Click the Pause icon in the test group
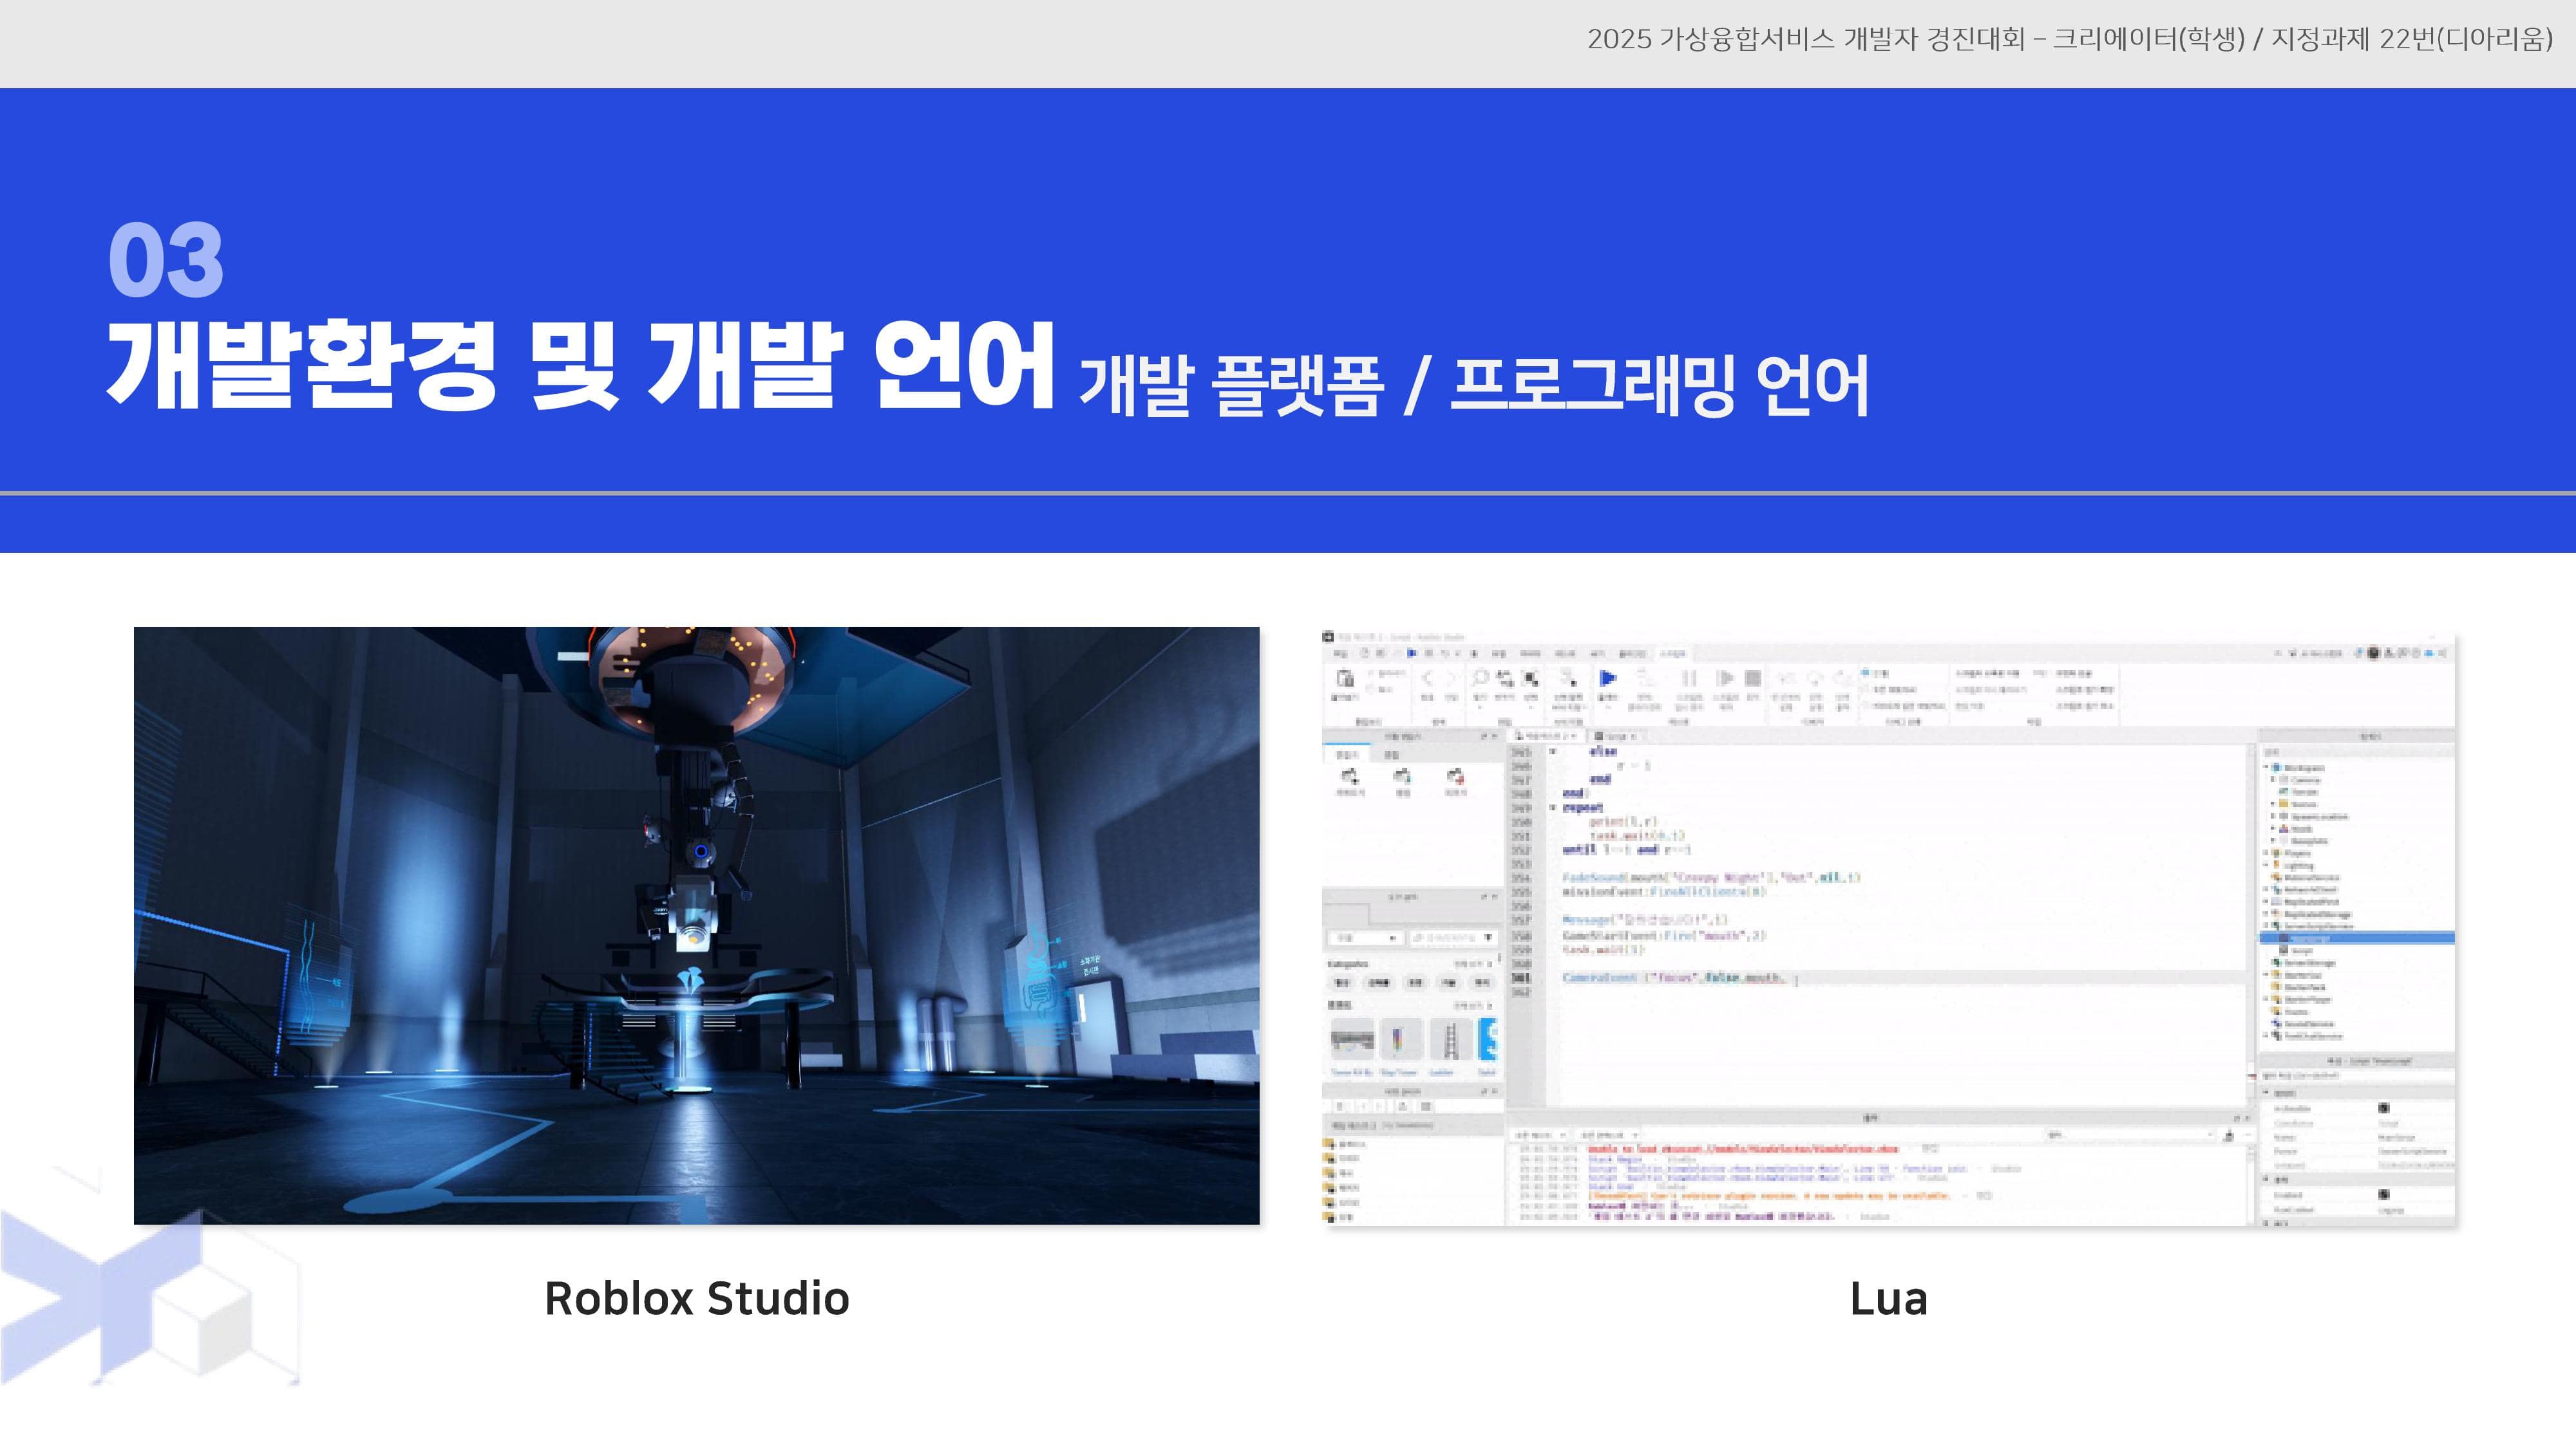 (1688, 678)
